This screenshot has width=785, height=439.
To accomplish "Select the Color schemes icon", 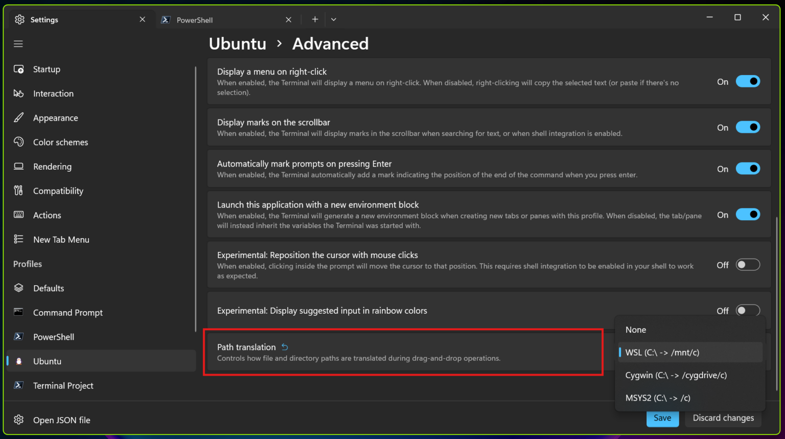I will click(x=19, y=142).
